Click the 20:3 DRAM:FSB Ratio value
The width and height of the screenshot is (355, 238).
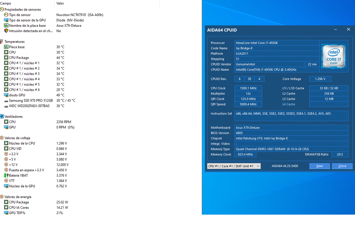pyautogui.click(x=340, y=154)
